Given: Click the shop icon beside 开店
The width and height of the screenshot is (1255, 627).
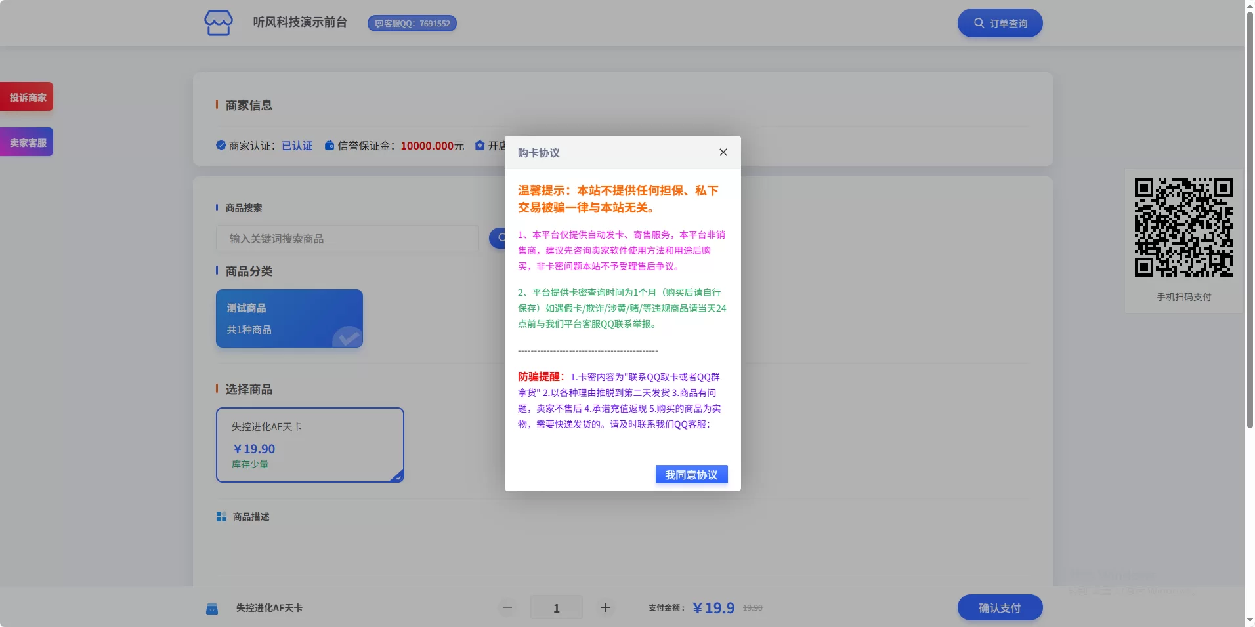Looking at the screenshot, I should (480, 145).
